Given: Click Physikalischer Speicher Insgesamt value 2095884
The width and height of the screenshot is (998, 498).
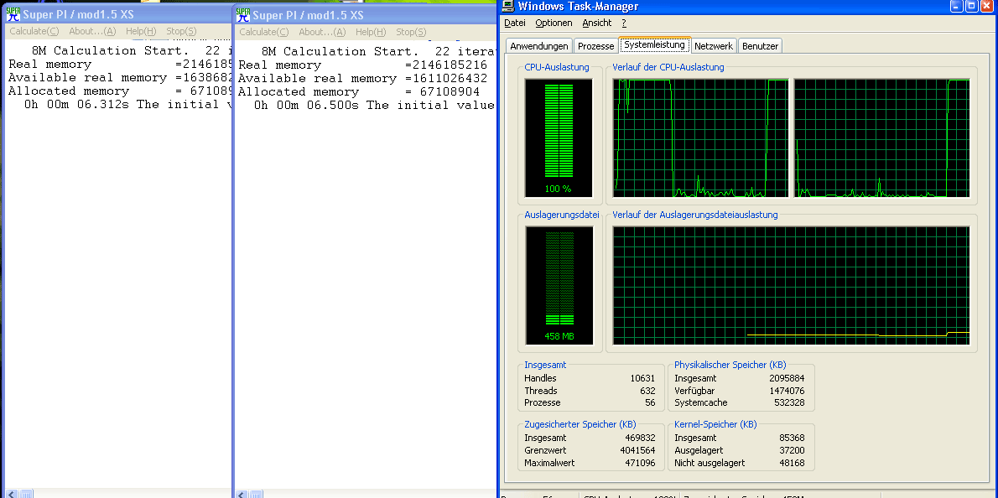Looking at the screenshot, I should click(787, 378).
